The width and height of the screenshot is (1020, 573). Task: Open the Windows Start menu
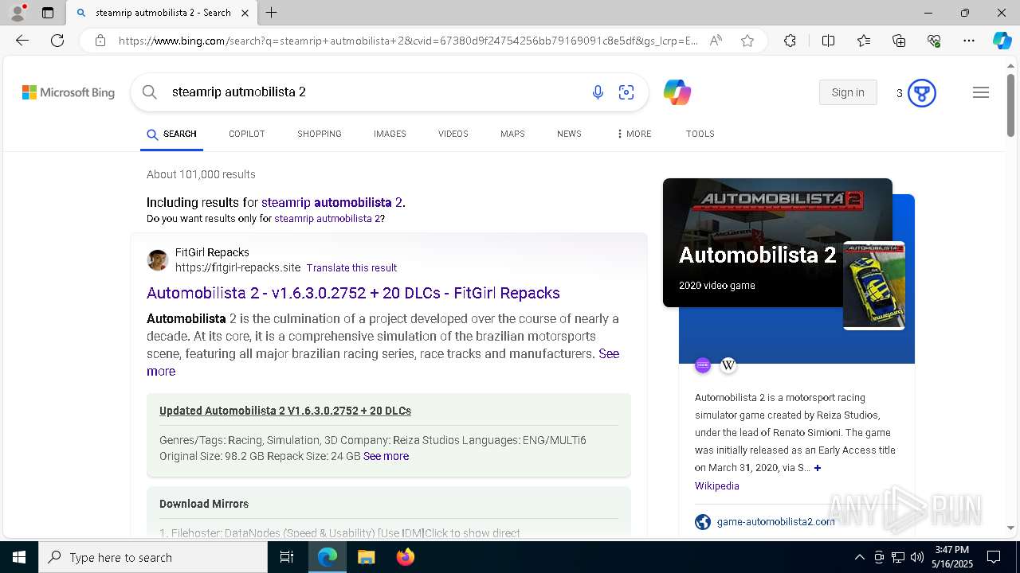[x=19, y=557]
